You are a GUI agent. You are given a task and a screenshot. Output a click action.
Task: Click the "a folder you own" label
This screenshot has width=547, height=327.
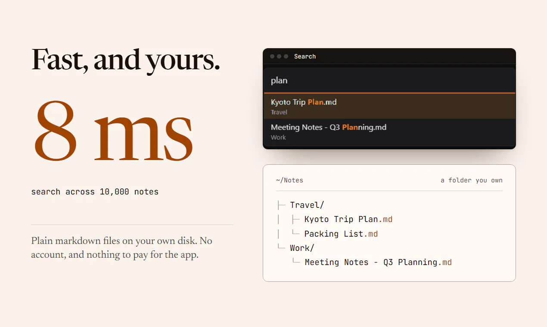point(472,180)
